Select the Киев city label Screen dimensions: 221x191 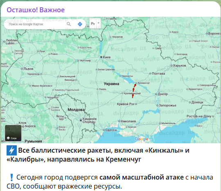click(106, 57)
